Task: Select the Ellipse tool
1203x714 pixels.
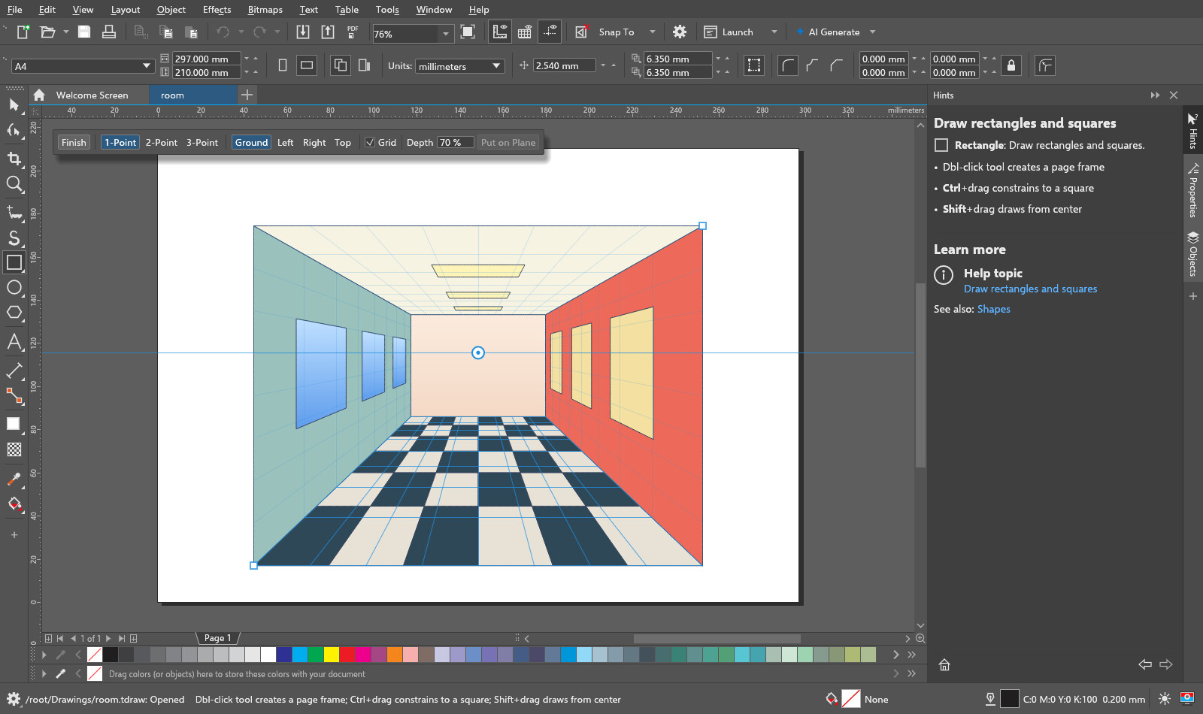Action: coord(14,287)
